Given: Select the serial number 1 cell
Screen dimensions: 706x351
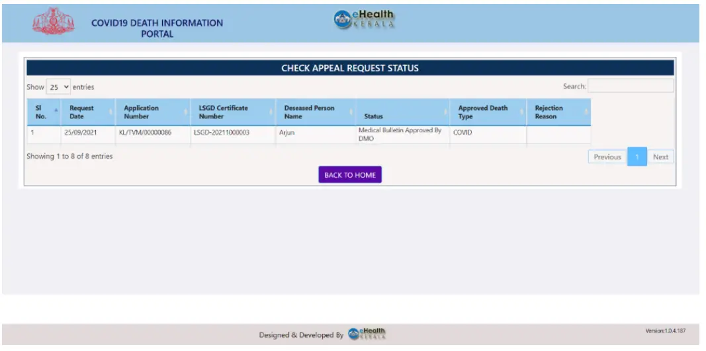Looking at the screenshot, I should (x=43, y=135).
